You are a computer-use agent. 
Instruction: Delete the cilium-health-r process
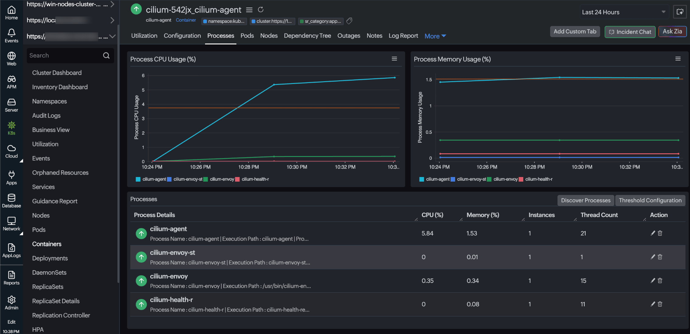(660, 304)
